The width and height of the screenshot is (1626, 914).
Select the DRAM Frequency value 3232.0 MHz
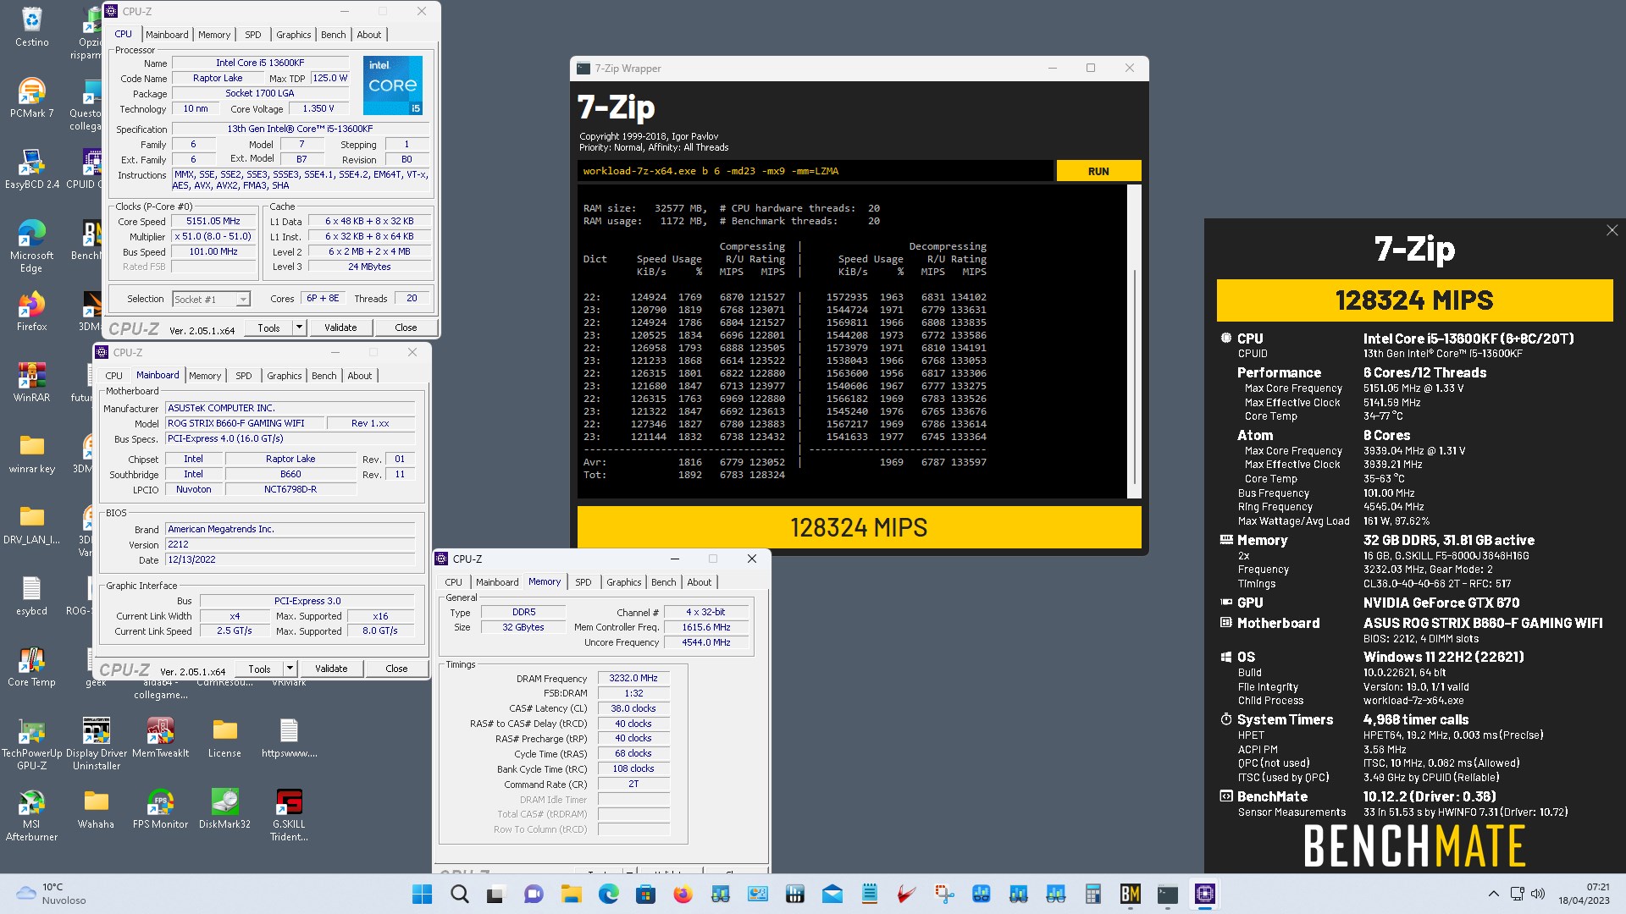click(x=633, y=678)
